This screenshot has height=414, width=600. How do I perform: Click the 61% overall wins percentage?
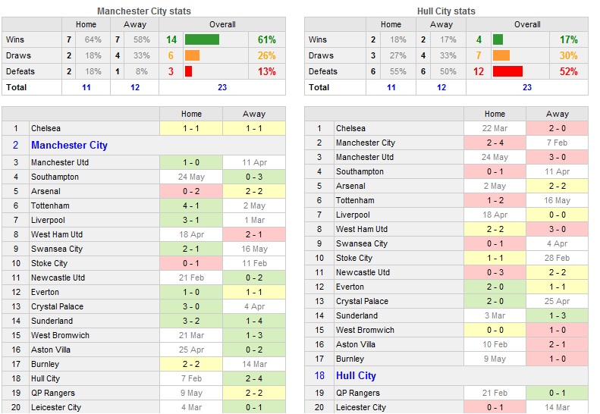point(266,39)
